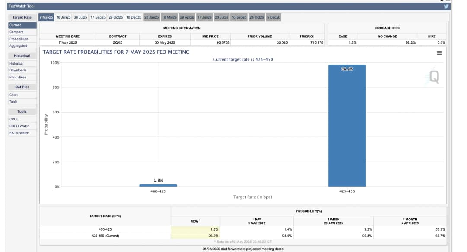Image resolution: width=467 pixels, height=252 pixels.
Task: Click Probabilities in the sidebar
Action: pyautogui.click(x=19, y=39)
